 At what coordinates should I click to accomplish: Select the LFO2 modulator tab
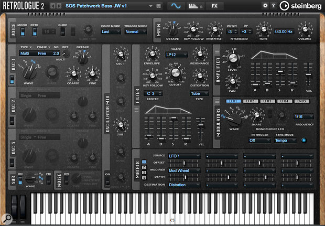coord(251,101)
